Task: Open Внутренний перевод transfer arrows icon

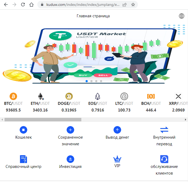Action: (164, 130)
